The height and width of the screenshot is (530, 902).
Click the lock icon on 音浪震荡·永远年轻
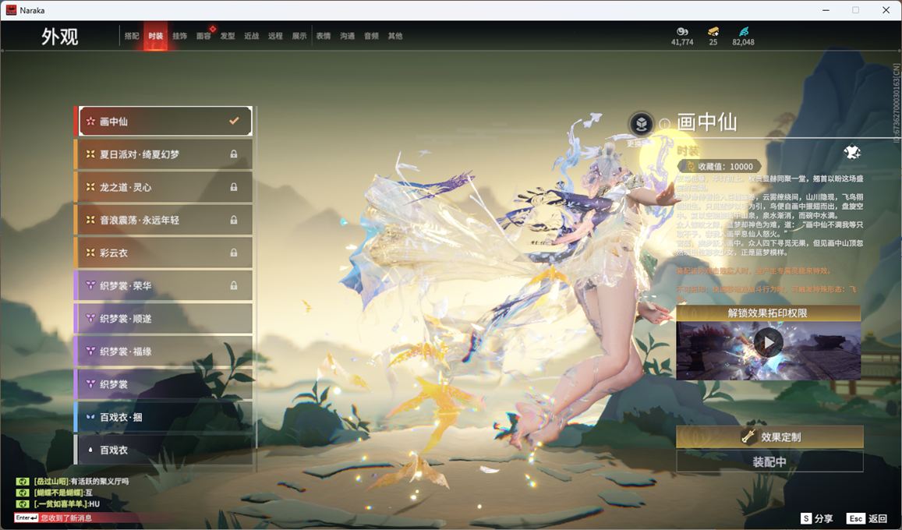pyautogui.click(x=234, y=220)
